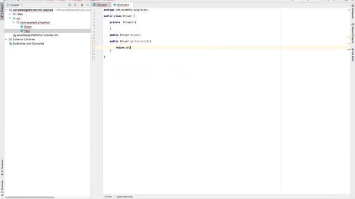Click the getInstance method name in code
The width and height of the screenshot is (355, 199).
[139, 41]
